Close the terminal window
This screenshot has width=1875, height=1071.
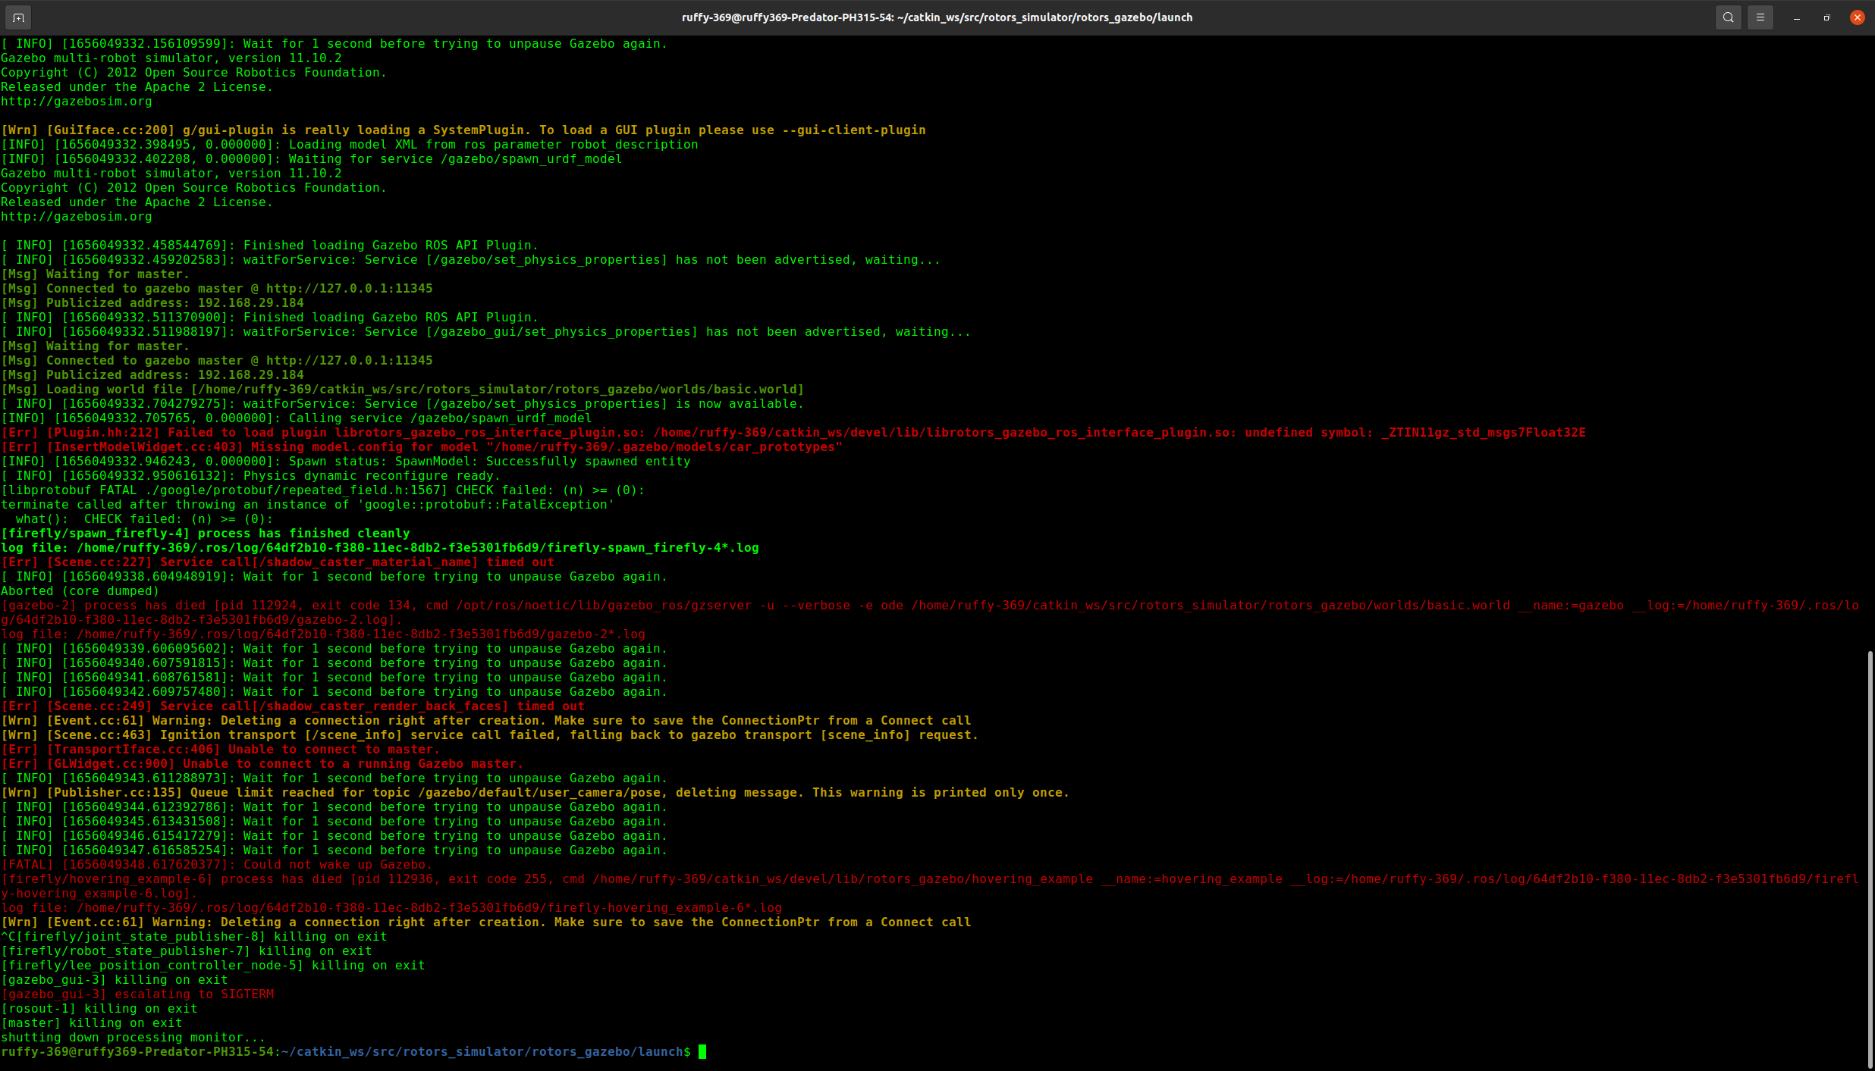point(1858,17)
